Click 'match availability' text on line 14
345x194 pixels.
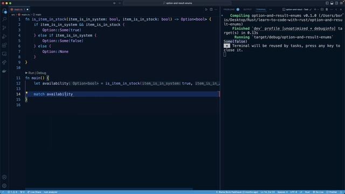53,94
